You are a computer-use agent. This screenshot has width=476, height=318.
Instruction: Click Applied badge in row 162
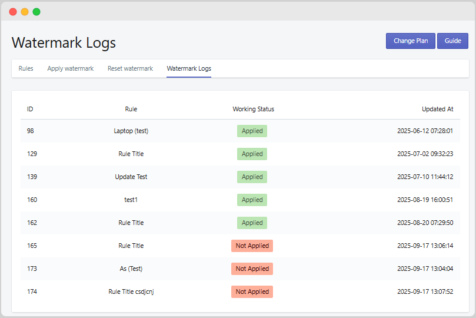click(x=252, y=223)
